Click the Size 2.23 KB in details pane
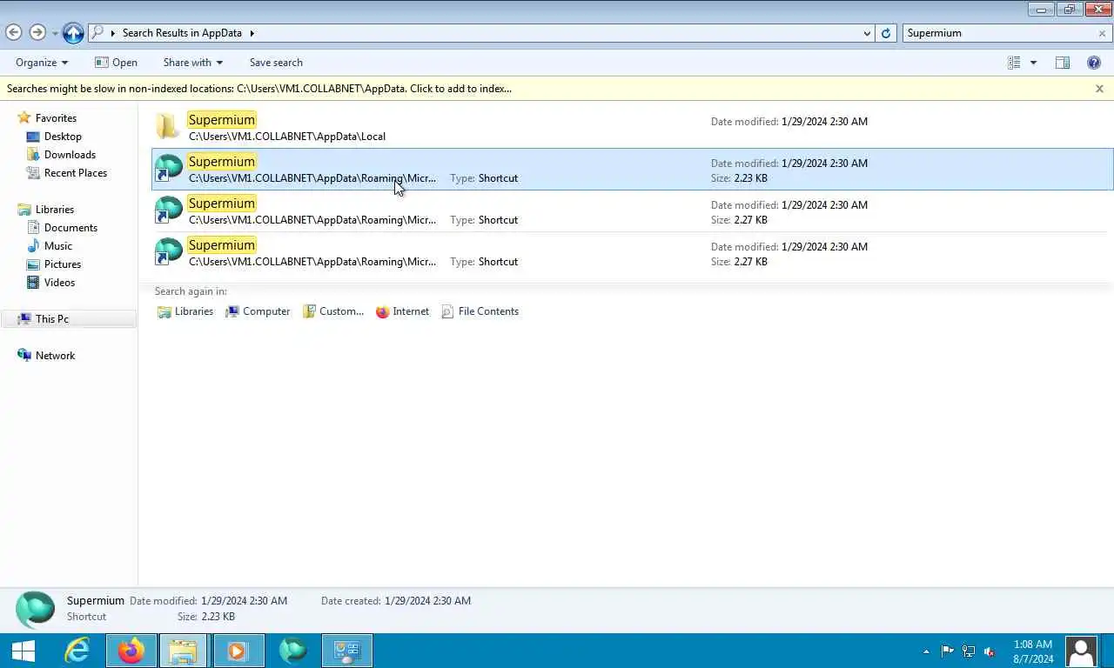Viewport: 1114px width, 668px height. click(x=218, y=617)
